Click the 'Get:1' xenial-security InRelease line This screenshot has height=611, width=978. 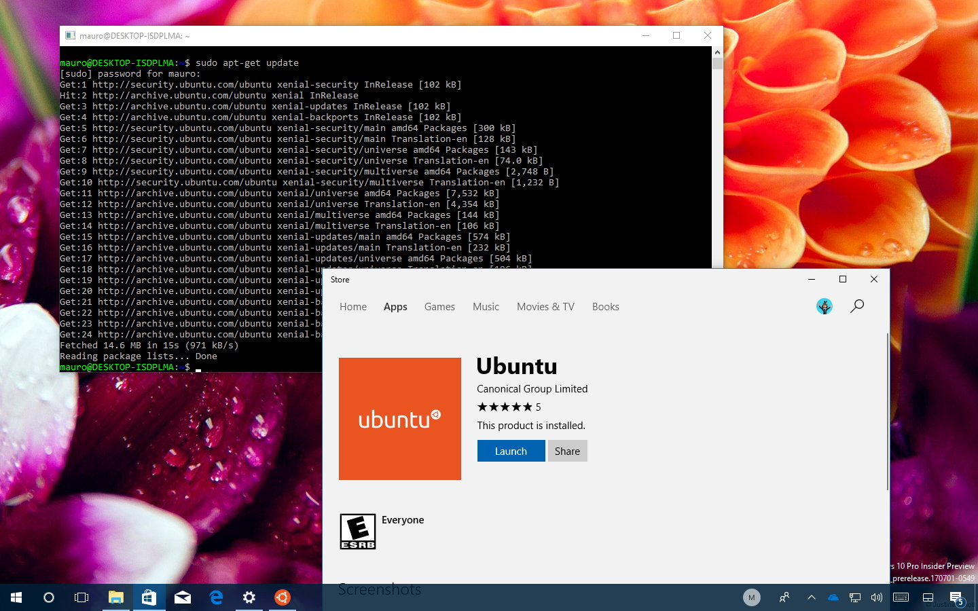pos(261,84)
